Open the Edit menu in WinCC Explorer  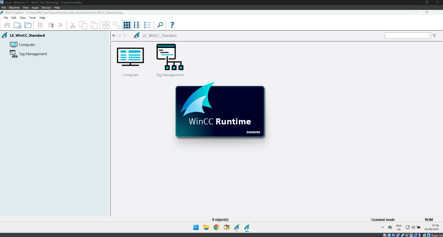(x=14, y=18)
